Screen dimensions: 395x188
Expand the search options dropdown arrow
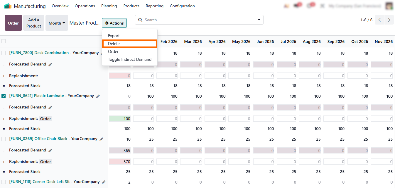tap(259, 20)
